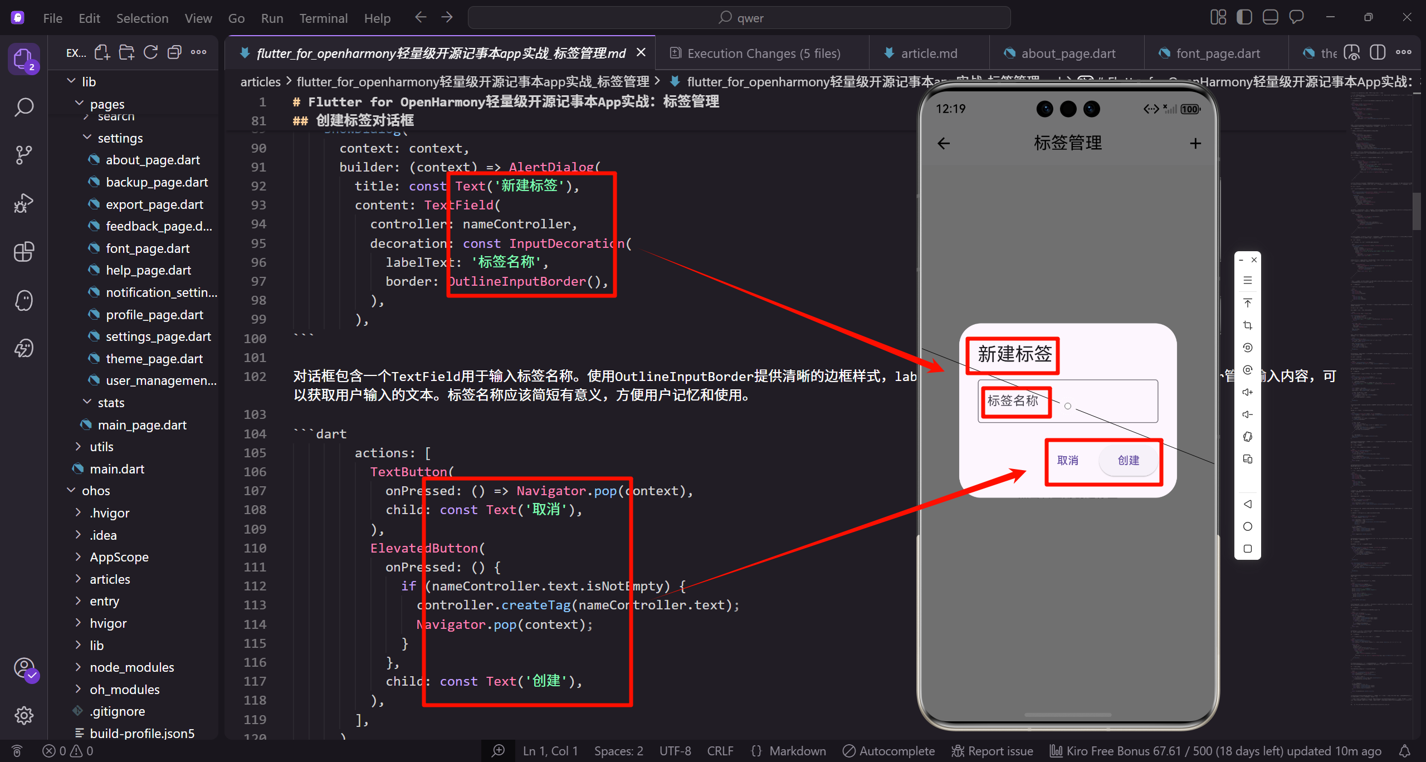1426x762 pixels.
Task: Open the Search view in activity bar
Action: pyautogui.click(x=23, y=107)
